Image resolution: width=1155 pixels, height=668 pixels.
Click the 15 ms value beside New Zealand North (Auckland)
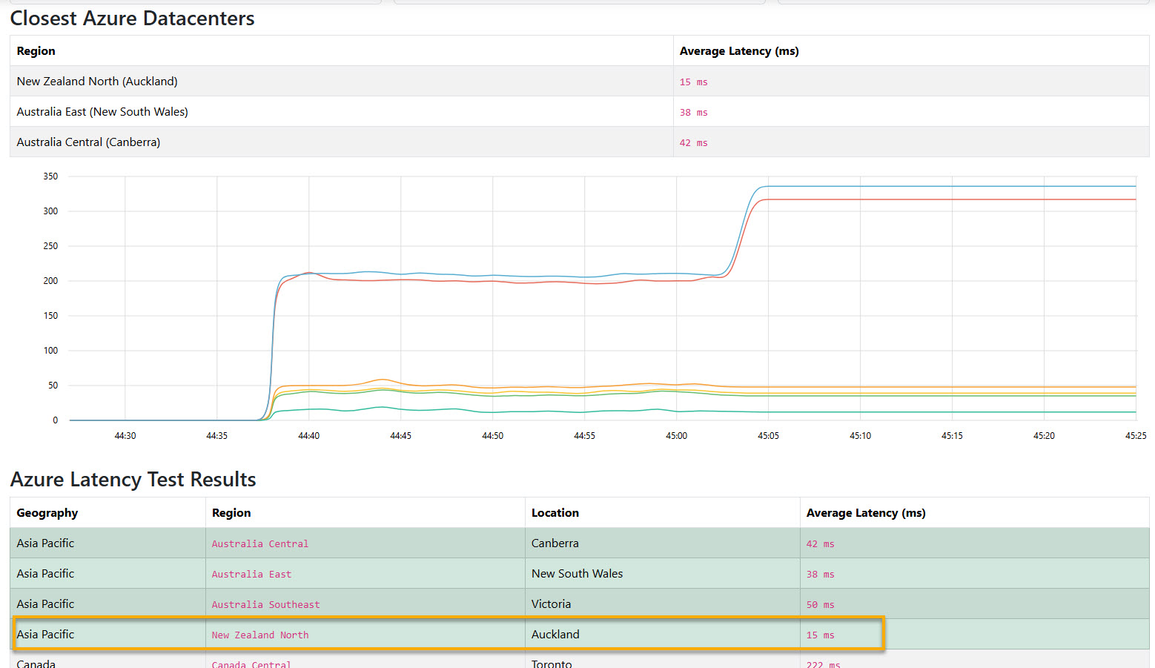[x=693, y=82]
